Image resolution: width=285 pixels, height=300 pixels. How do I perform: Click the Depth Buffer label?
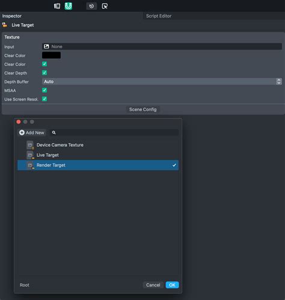point(16,82)
